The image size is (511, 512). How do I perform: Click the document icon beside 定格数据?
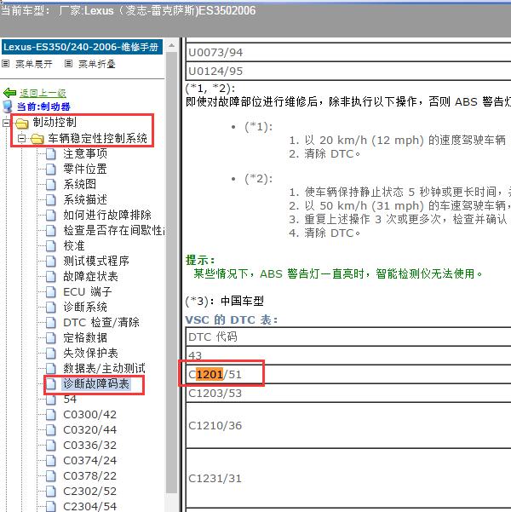[50, 337]
